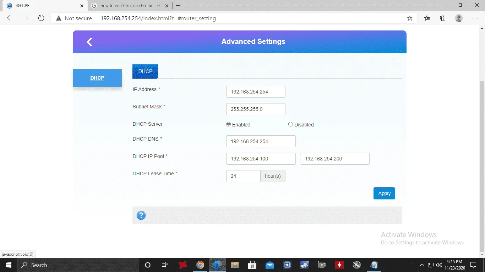Switch to Microsoft Edge on the taskbar

click(x=218, y=265)
